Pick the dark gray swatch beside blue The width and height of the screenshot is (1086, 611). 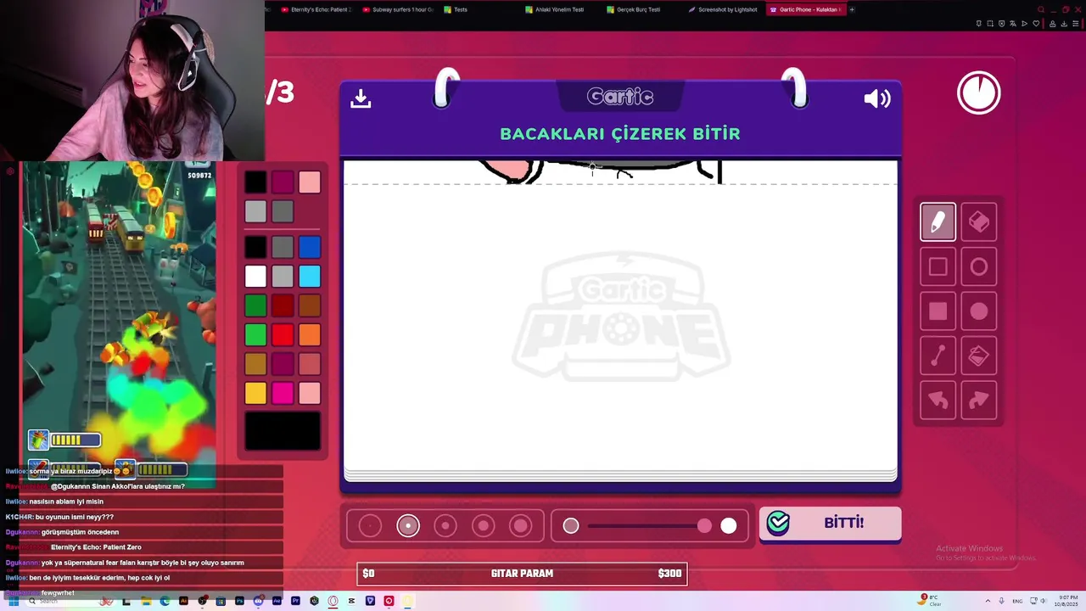pos(283,247)
